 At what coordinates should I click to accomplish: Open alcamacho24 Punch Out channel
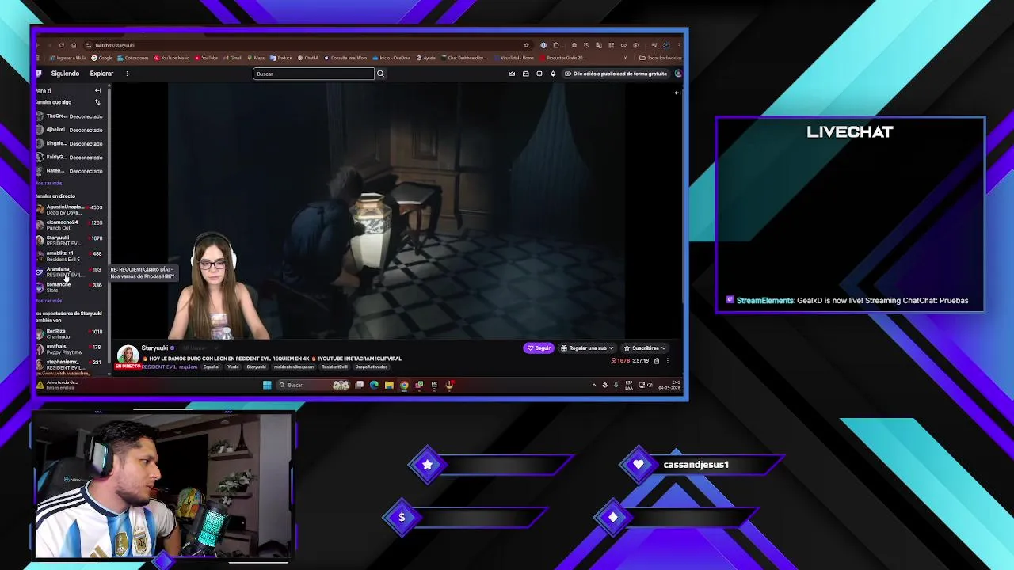pos(70,225)
